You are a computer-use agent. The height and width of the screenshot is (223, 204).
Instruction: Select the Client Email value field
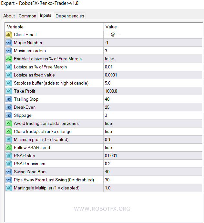click(x=153, y=35)
